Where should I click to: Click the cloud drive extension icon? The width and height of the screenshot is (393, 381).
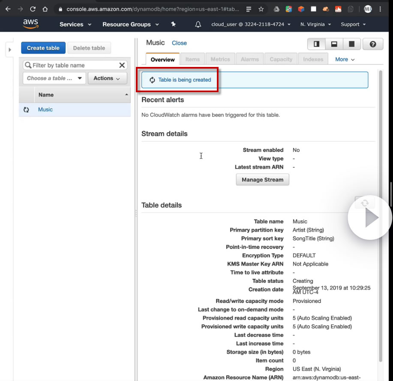(x=276, y=9)
